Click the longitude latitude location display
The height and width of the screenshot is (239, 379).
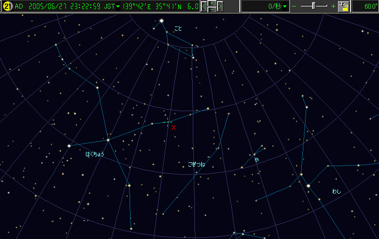coord(154,6)
